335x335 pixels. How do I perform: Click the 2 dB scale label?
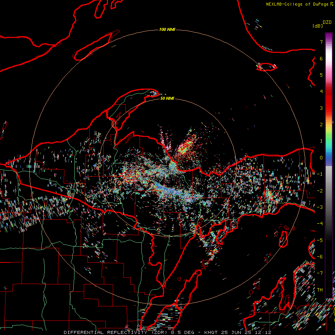click(321, 125)
